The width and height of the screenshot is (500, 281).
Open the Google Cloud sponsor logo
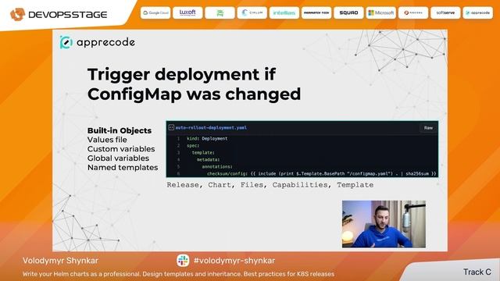[x=155, y=12]
